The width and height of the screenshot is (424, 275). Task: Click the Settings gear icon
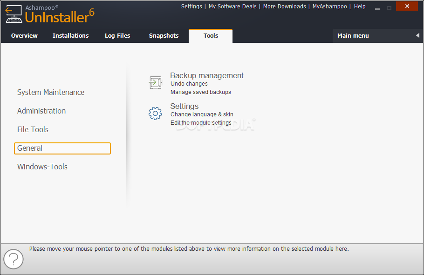(155, 114)
